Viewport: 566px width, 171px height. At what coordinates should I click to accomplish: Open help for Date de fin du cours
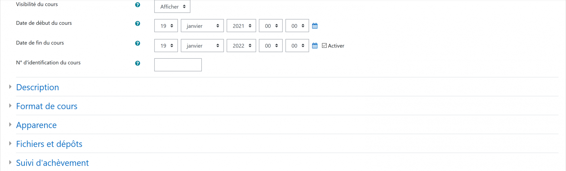pyautogui.click(x=137, y=43)
